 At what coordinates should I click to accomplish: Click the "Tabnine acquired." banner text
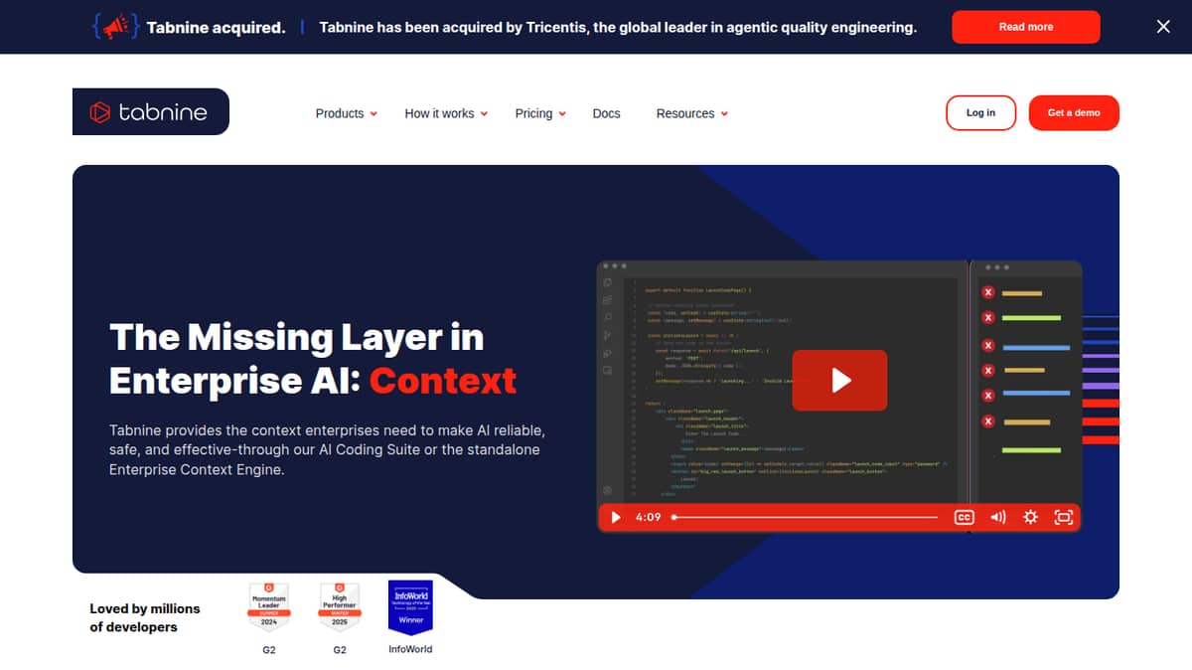click(x=216, y=27)
